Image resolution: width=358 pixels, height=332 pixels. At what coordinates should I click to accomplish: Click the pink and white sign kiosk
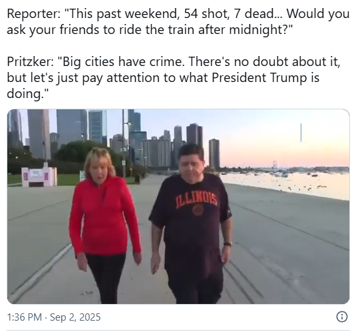tap(39, 176)
